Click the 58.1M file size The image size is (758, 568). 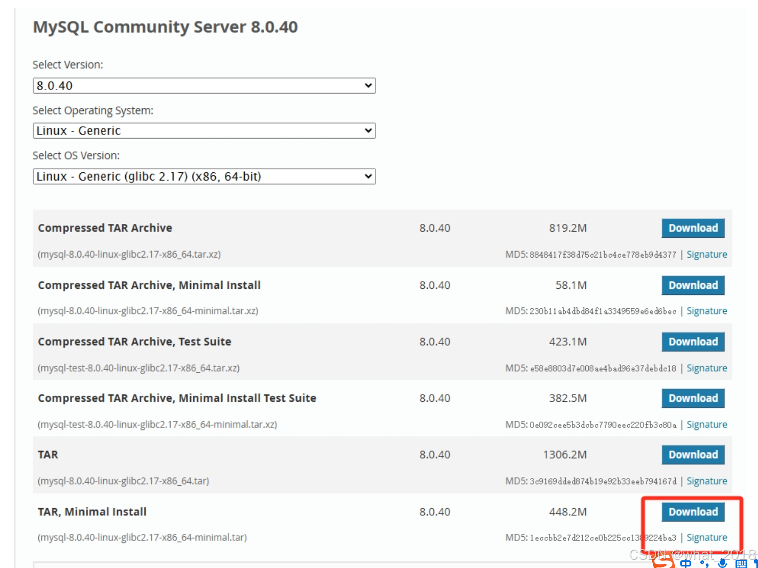click(571, 285)
